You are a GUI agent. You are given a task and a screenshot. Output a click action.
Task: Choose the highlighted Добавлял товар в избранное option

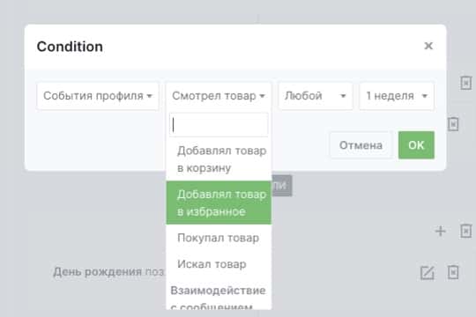(x=219, y=203)
